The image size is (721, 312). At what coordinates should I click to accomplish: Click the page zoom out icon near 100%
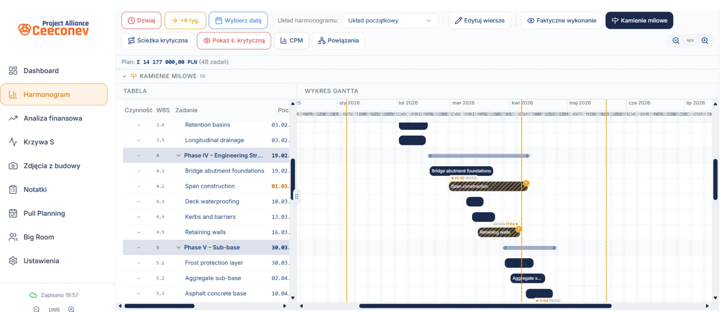pyautogui.click(x=36, y=309)
